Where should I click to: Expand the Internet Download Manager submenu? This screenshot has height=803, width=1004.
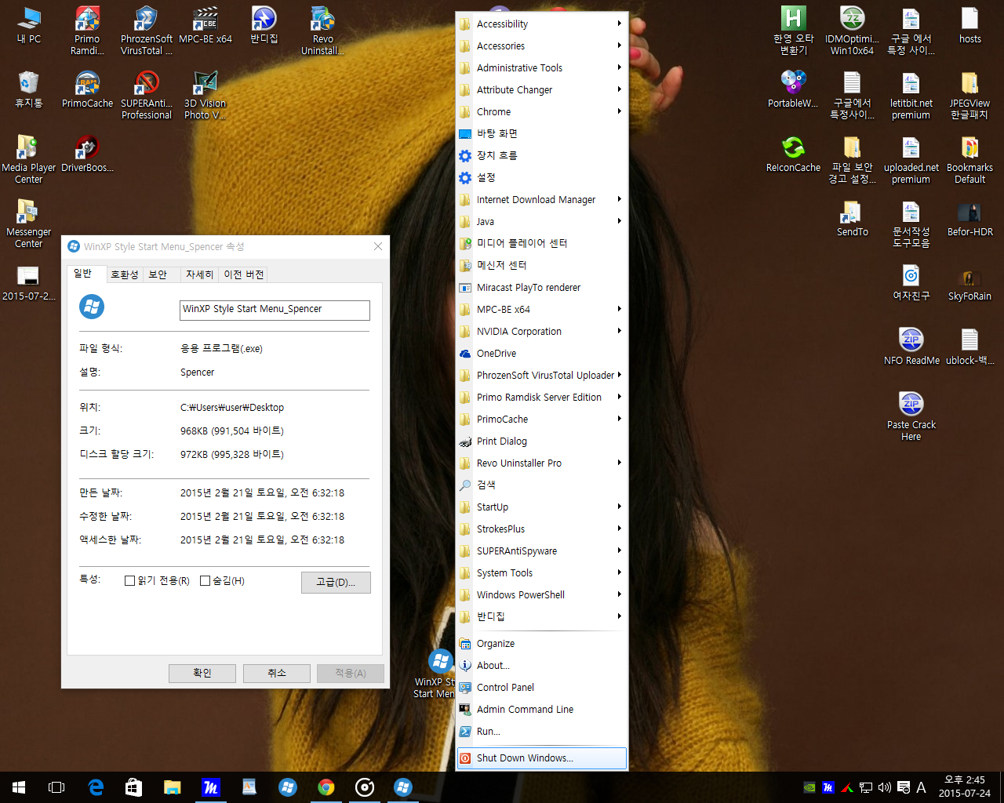coord(541,200)
